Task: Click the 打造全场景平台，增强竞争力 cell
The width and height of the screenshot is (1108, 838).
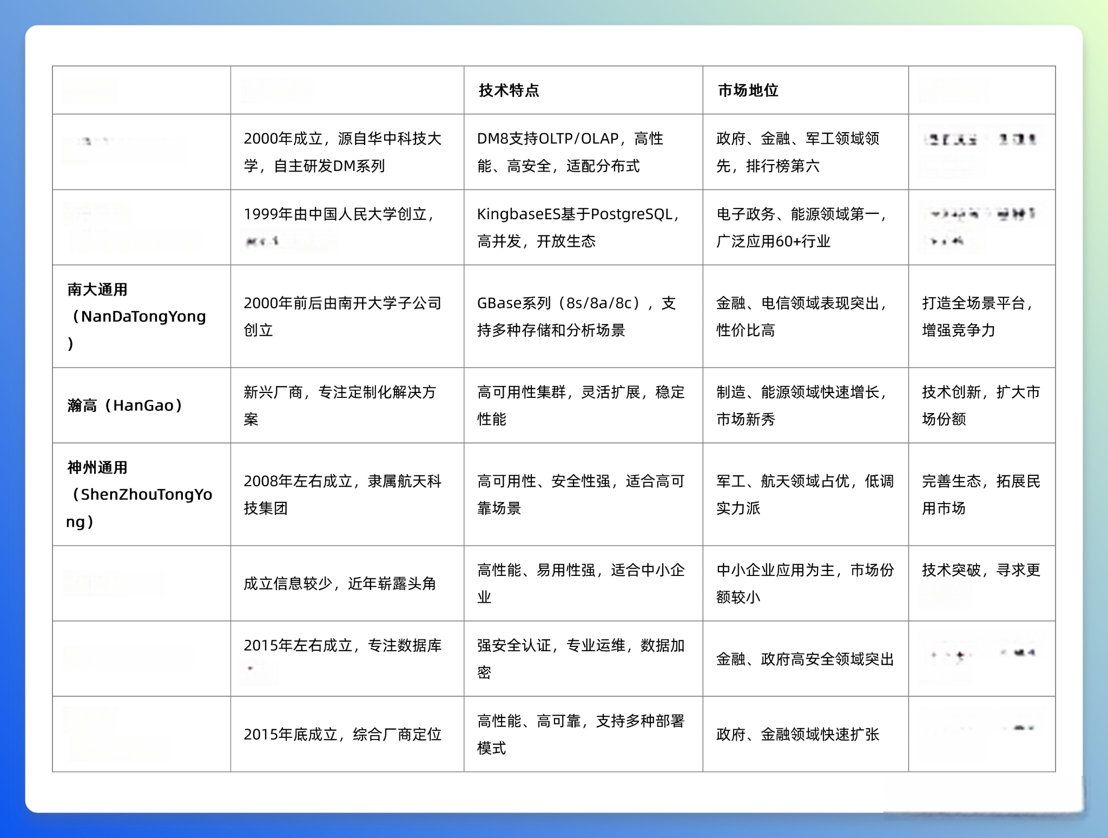Action: tap(982, 316)
